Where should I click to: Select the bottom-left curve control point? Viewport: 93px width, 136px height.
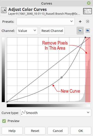(x=7, y=102)
